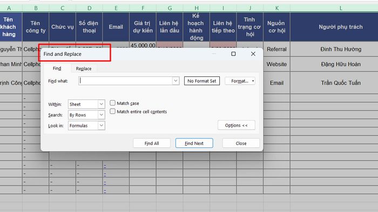The height and width of the screenshot is (212, 378).
Task: Click the Close button in the dialog
Action: click(x=241, y=143)
